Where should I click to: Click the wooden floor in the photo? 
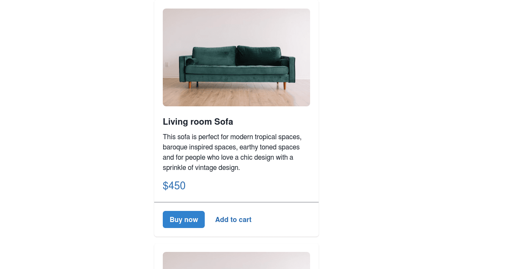(236, 96)
